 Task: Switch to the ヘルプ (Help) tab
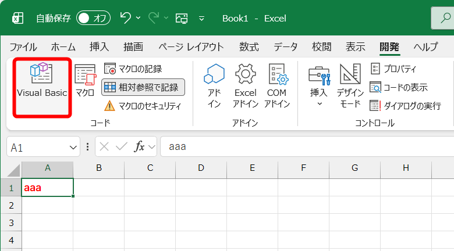click(x=425, y=47)
